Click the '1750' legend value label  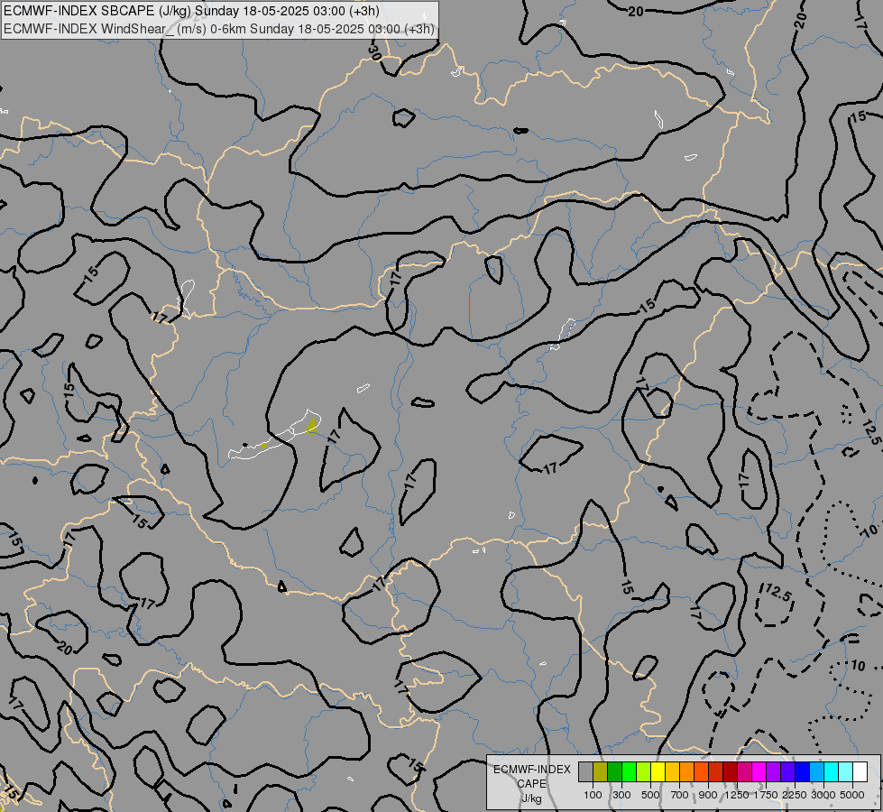[x=766, y=795]
